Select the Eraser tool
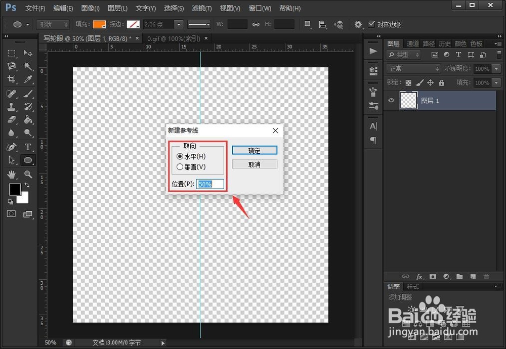Image resolution: width=506 pixels, height=349 pixels. pos(12,120)
